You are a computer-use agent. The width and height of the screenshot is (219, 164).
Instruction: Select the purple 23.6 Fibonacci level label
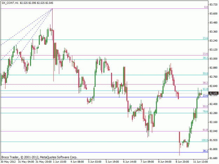click(x=205, y=54)
